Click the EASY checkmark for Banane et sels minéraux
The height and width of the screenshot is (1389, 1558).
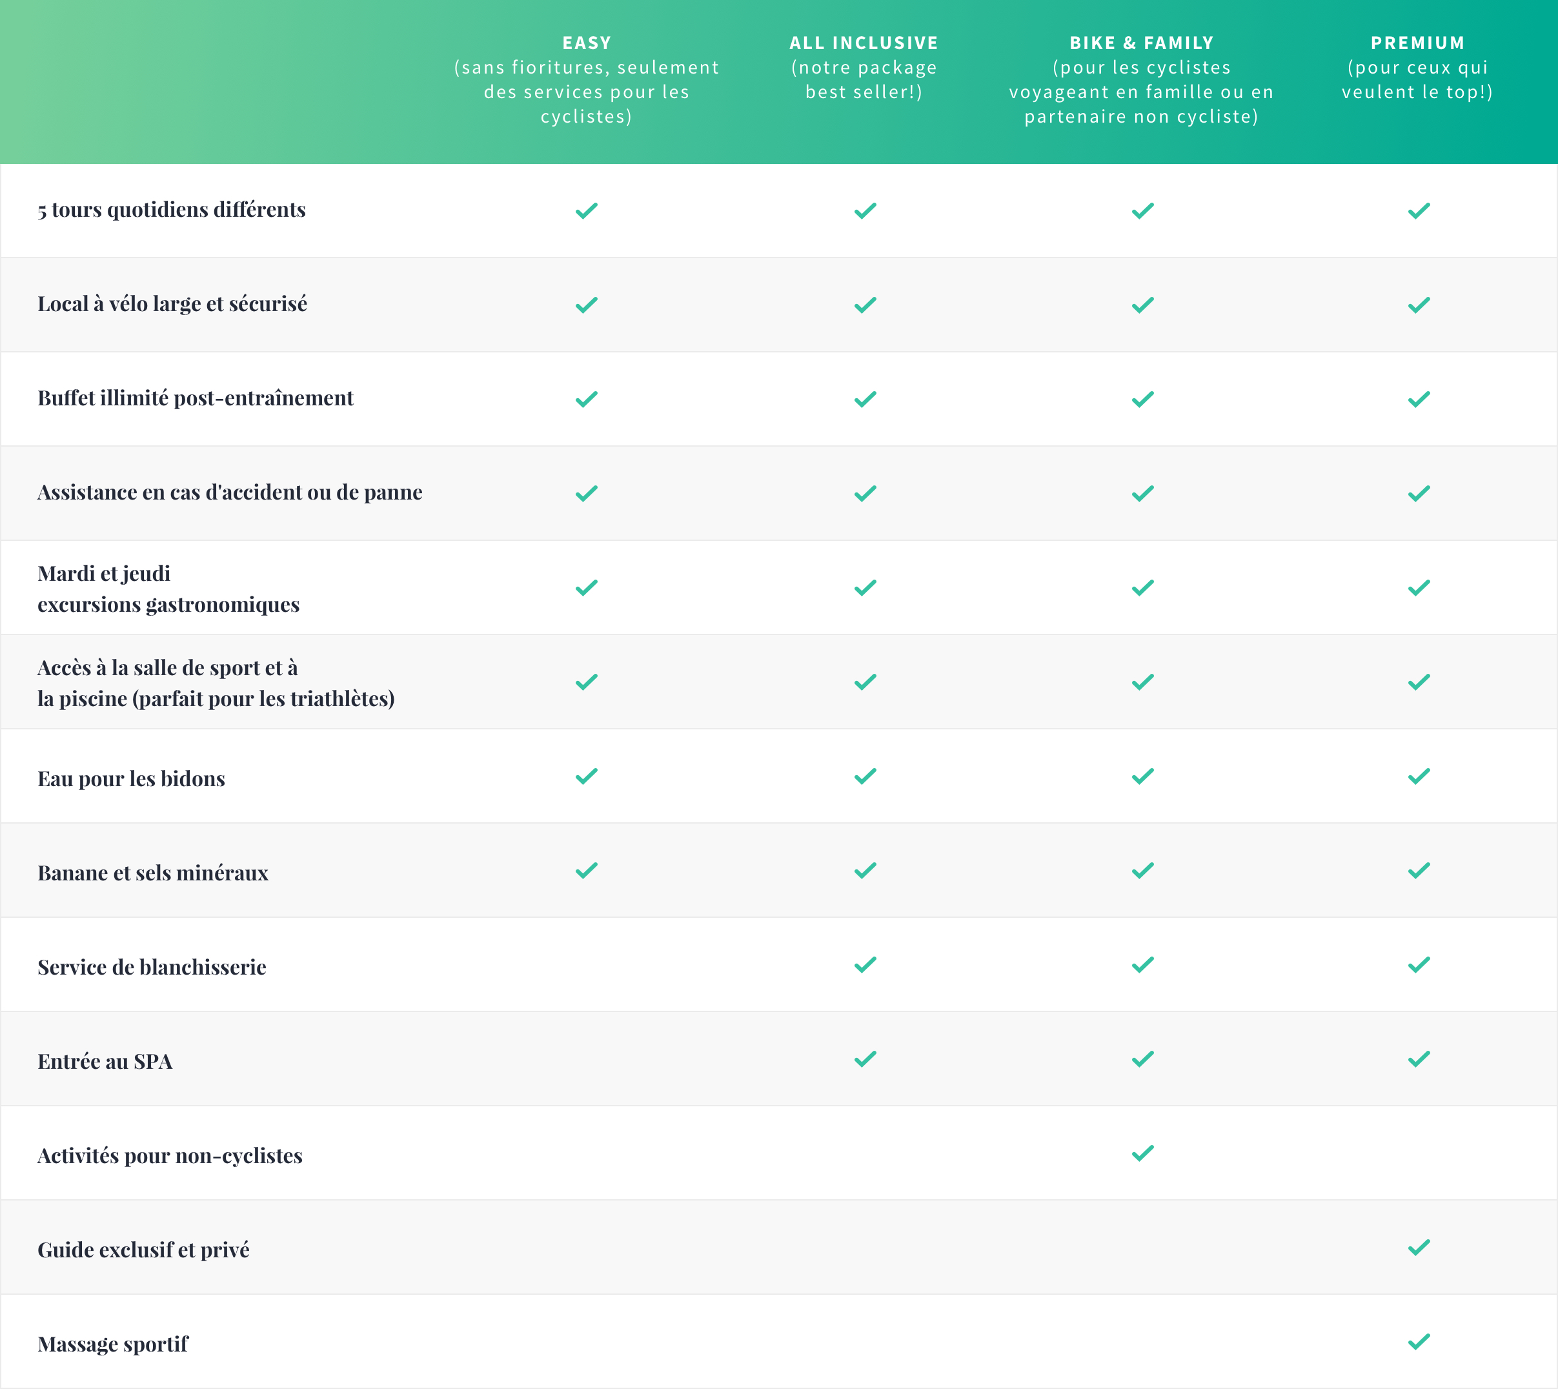(x=586, y=871)
